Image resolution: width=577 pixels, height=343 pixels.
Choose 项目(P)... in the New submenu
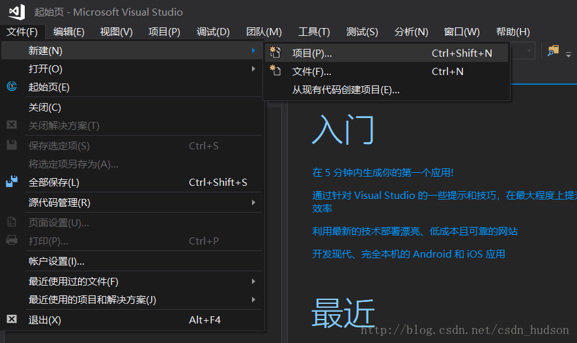pyautogui.click(x=386, y=53)
